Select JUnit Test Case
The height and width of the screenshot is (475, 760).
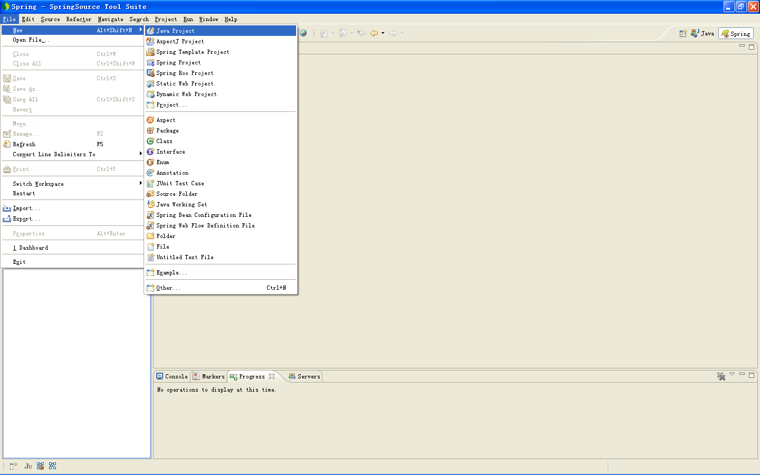tap(221, 183)
